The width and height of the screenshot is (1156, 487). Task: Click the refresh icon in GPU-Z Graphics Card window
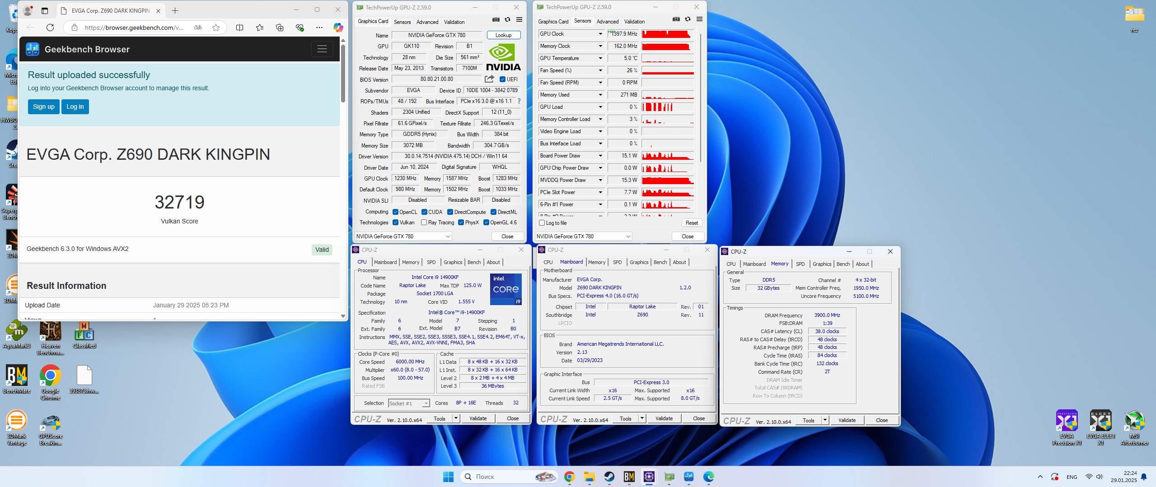(x=508, y=20)
